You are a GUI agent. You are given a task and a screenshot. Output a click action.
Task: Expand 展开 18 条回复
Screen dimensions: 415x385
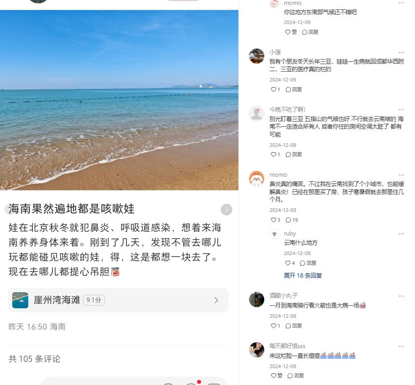[x=303, y=276]
